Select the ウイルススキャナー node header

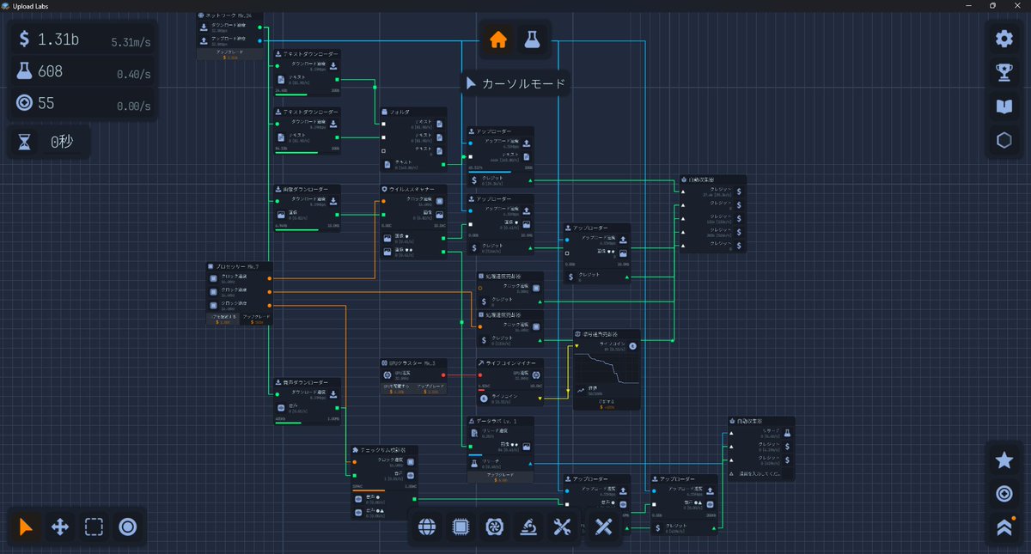(x=414, y=189)
